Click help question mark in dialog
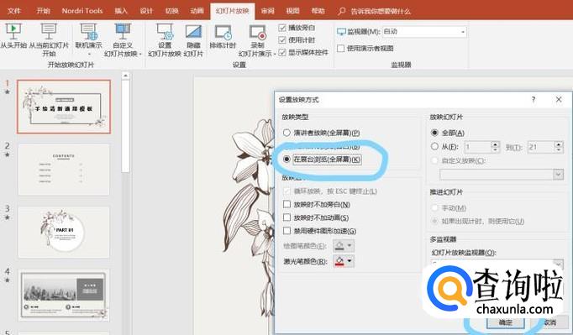This screenshot has width=573, height=335. (x=534, y=99)
